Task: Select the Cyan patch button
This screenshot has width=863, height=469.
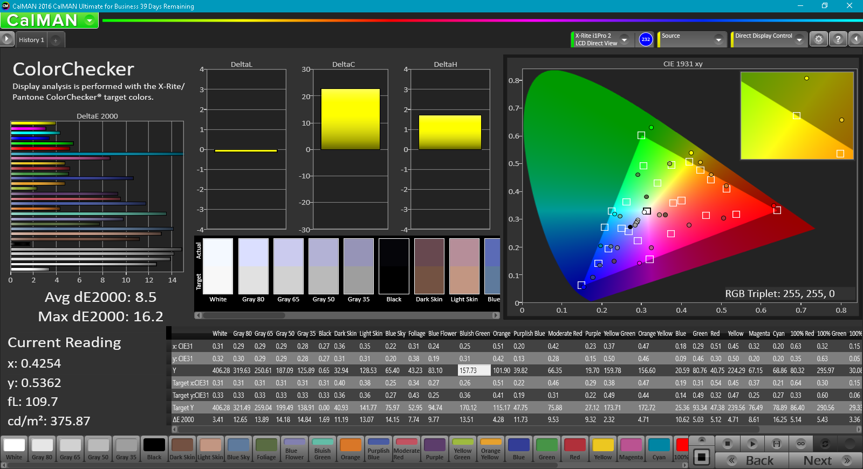Action: [x=659, y=449]
